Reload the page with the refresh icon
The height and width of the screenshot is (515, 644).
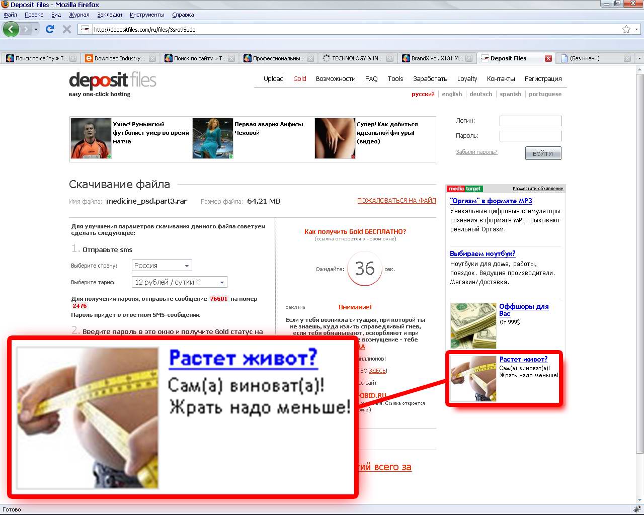pyautogui.click(x=50, y=29)
